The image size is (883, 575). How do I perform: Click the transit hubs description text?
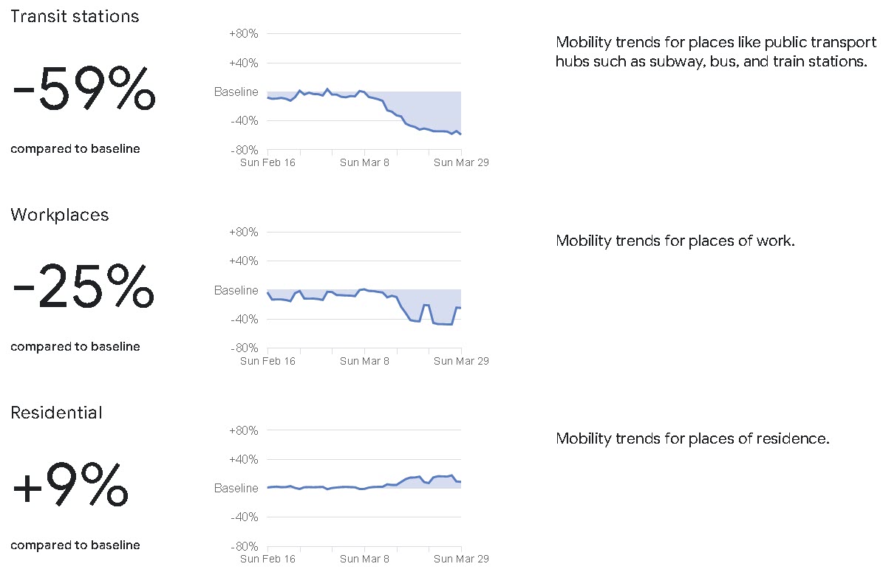711,52
